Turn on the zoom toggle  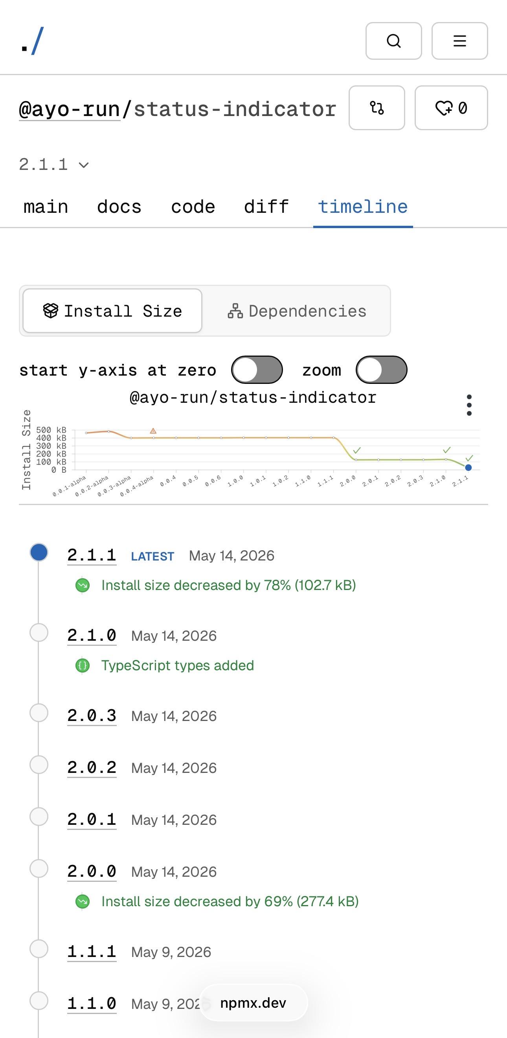tap(381, 369)
